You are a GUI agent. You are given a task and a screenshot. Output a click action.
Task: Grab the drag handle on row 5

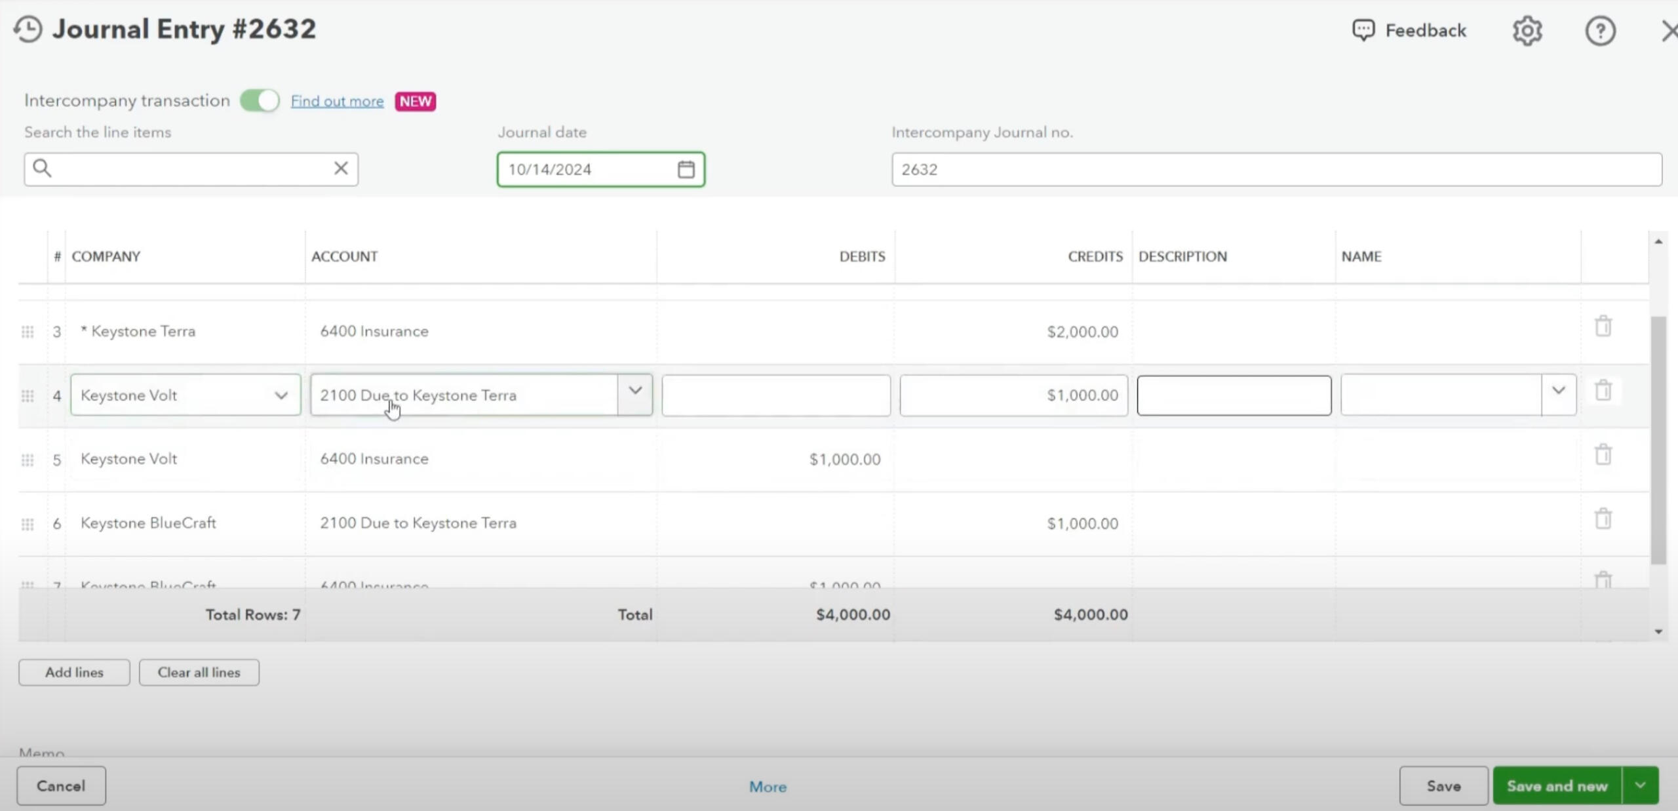click(x=28, y=460)
